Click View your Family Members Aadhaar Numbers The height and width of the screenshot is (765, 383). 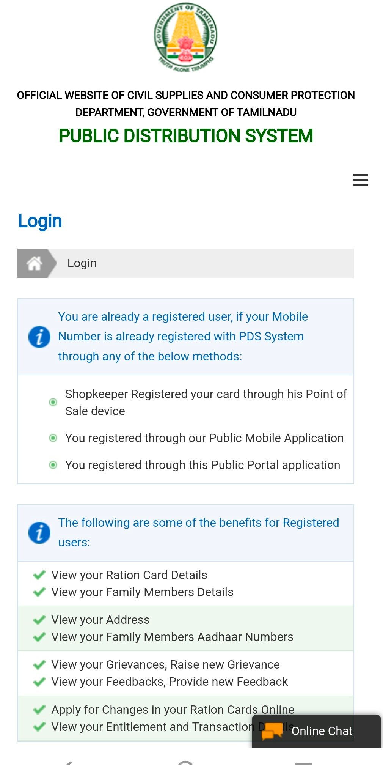[x=172, y=637]
